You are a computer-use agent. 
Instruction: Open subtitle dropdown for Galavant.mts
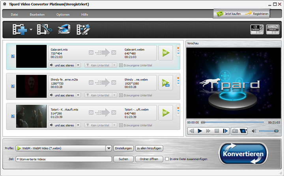(x=114, y=65)
